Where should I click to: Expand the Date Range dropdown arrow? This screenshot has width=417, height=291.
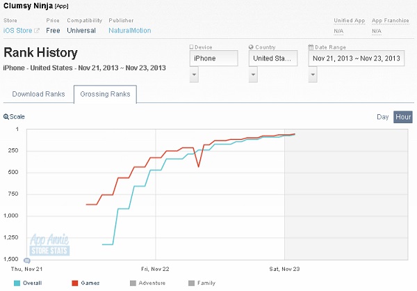pyautogui.click(x=313, y=74)
